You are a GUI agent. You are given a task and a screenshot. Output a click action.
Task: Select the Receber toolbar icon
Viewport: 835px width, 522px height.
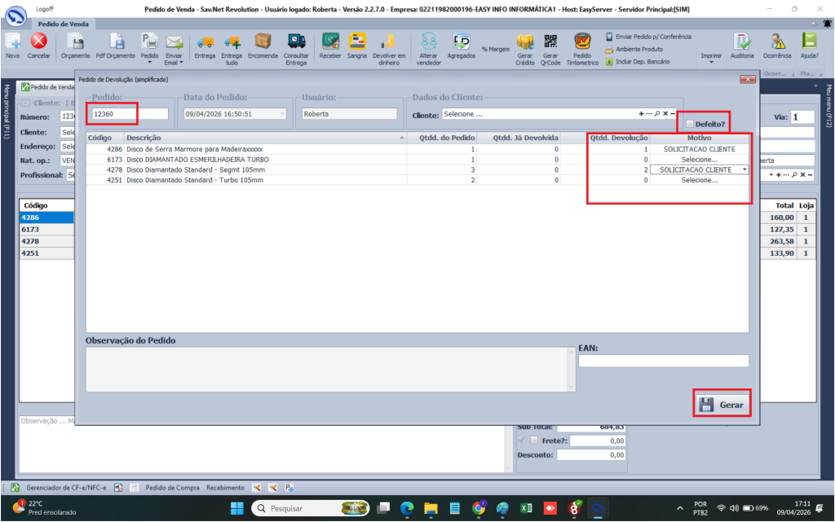pyautogui.click(x=330, y=42)
